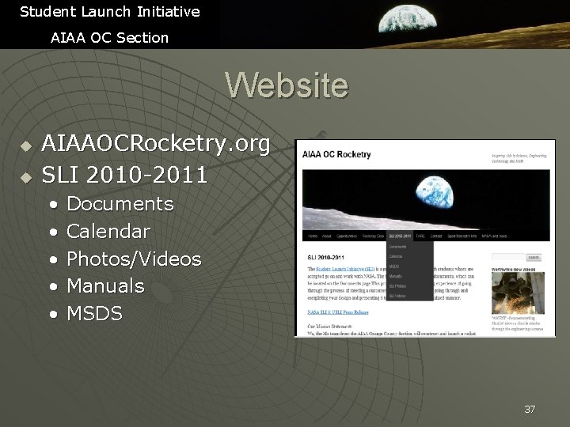Click the MSDS slide sub-bullet
This screenshot has width=570, height=427.
(94, 313)
